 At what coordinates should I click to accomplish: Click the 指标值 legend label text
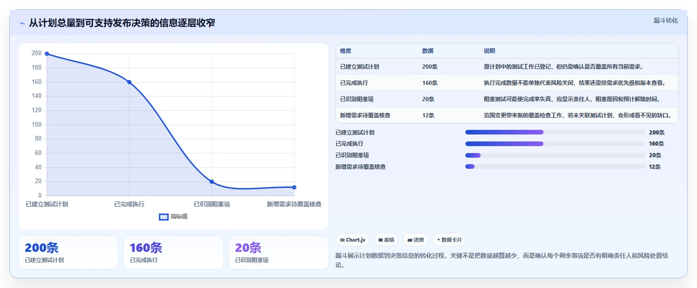coord(179,217)
